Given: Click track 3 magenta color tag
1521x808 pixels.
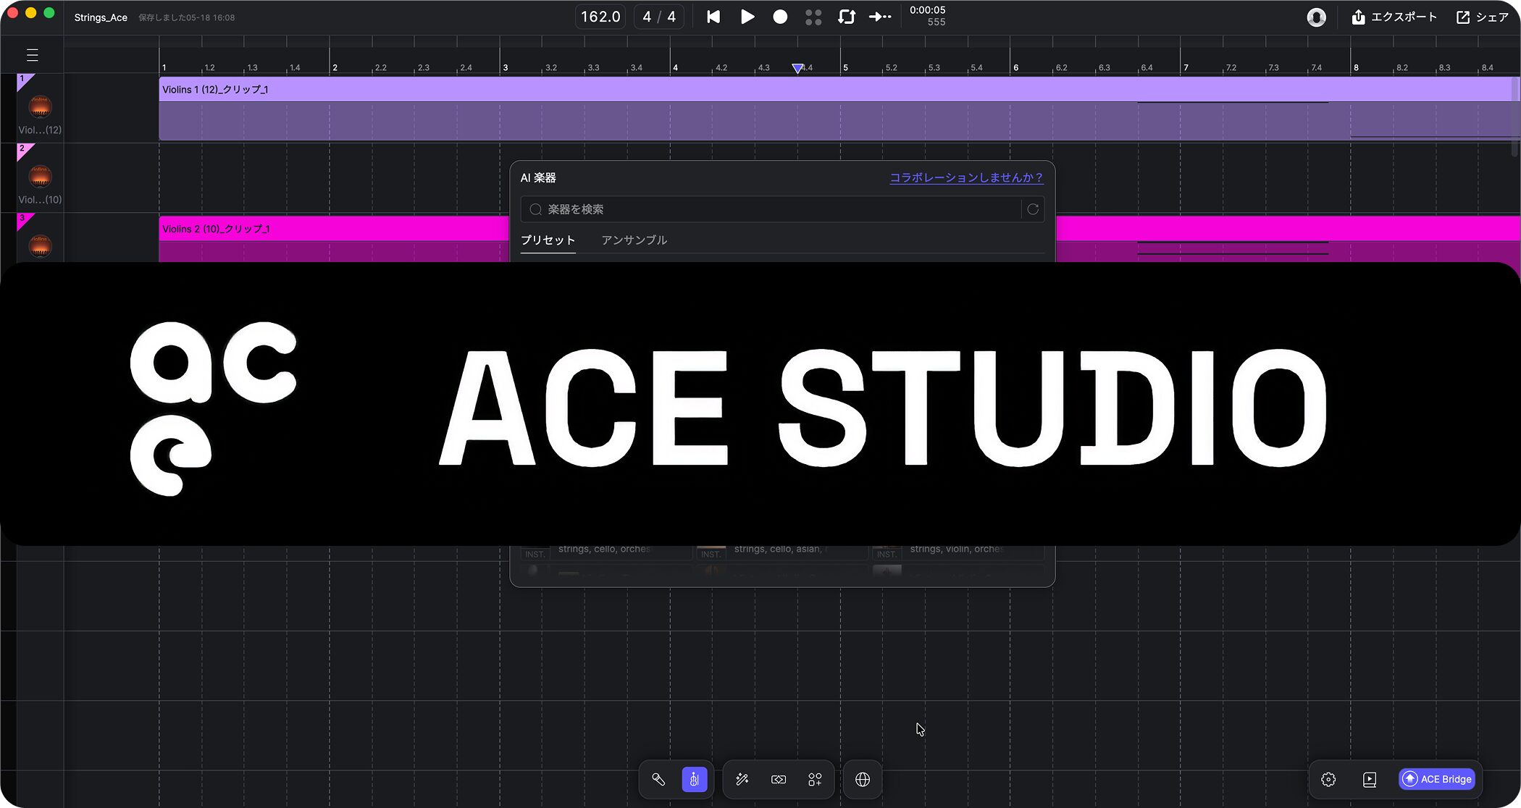Looking at the screenshot, I should [25, 220].
